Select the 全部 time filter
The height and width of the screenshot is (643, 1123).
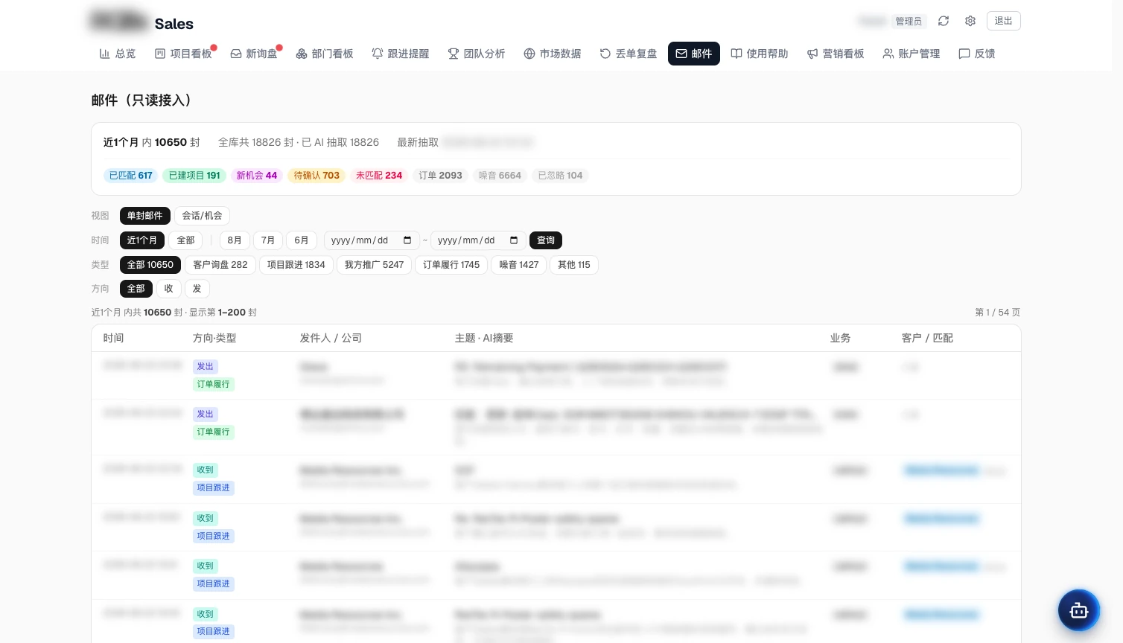186,240
